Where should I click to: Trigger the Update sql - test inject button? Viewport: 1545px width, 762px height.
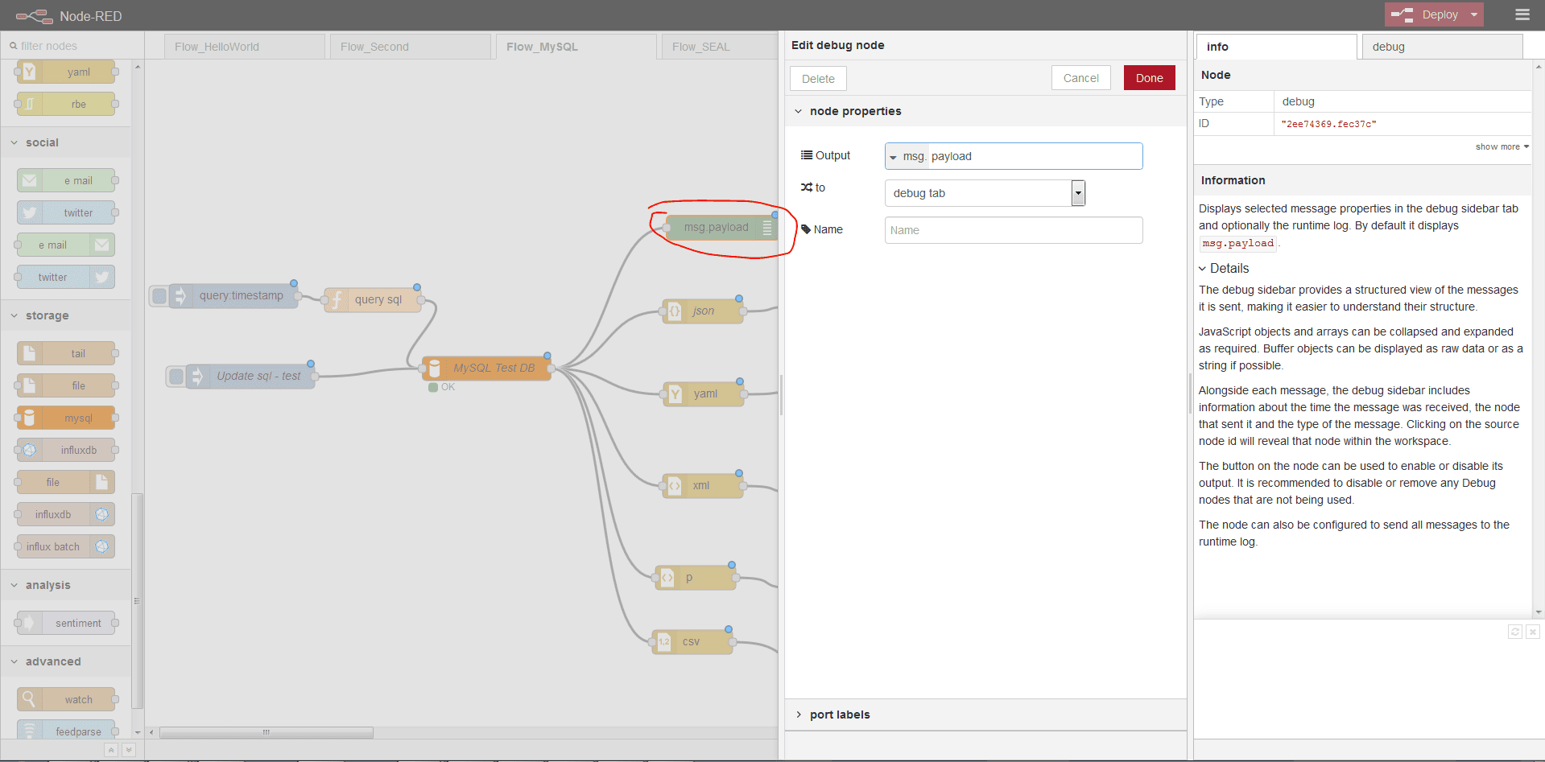(176, 376)
